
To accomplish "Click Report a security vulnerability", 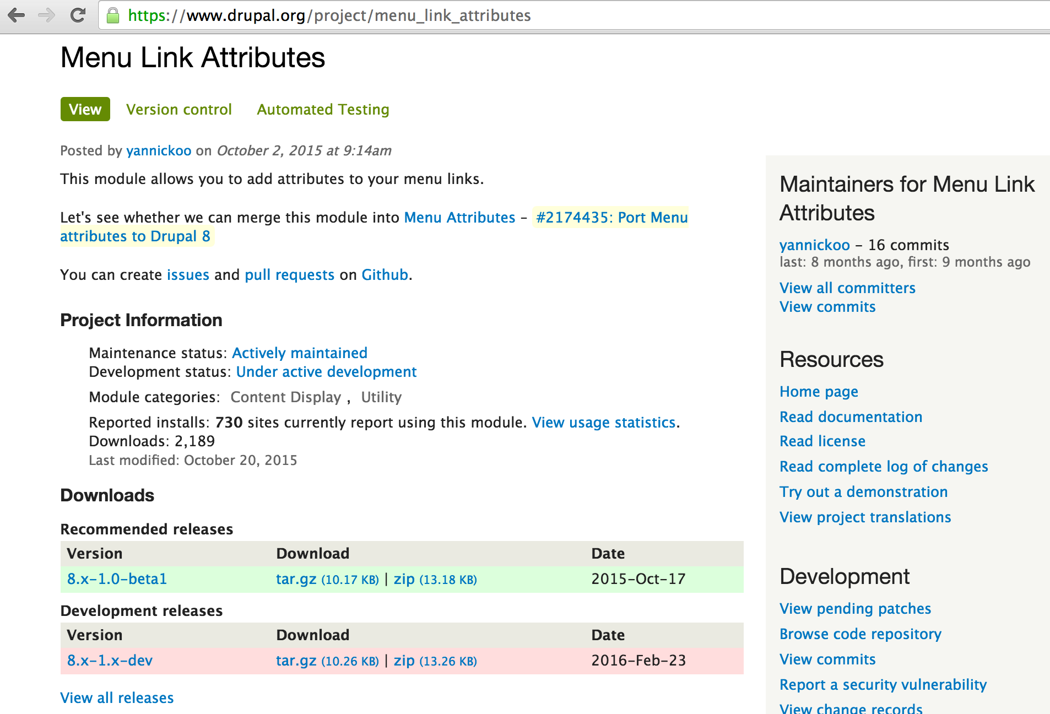I will [x=883, y=684].
